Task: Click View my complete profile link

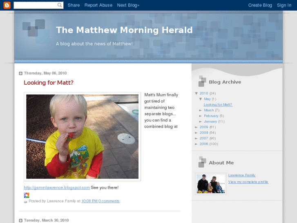Action: tap(248, 182)
